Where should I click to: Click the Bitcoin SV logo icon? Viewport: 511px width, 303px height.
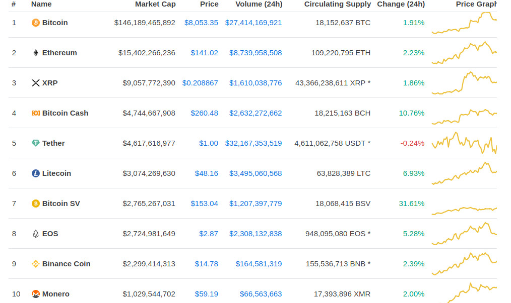point(35,204)
